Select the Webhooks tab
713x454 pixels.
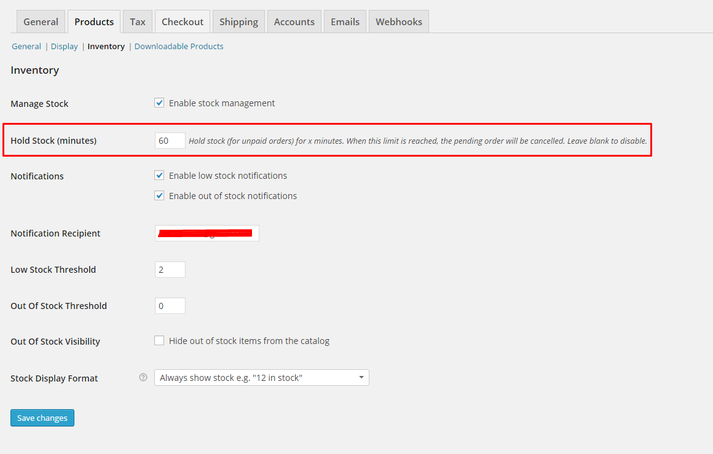399,22
